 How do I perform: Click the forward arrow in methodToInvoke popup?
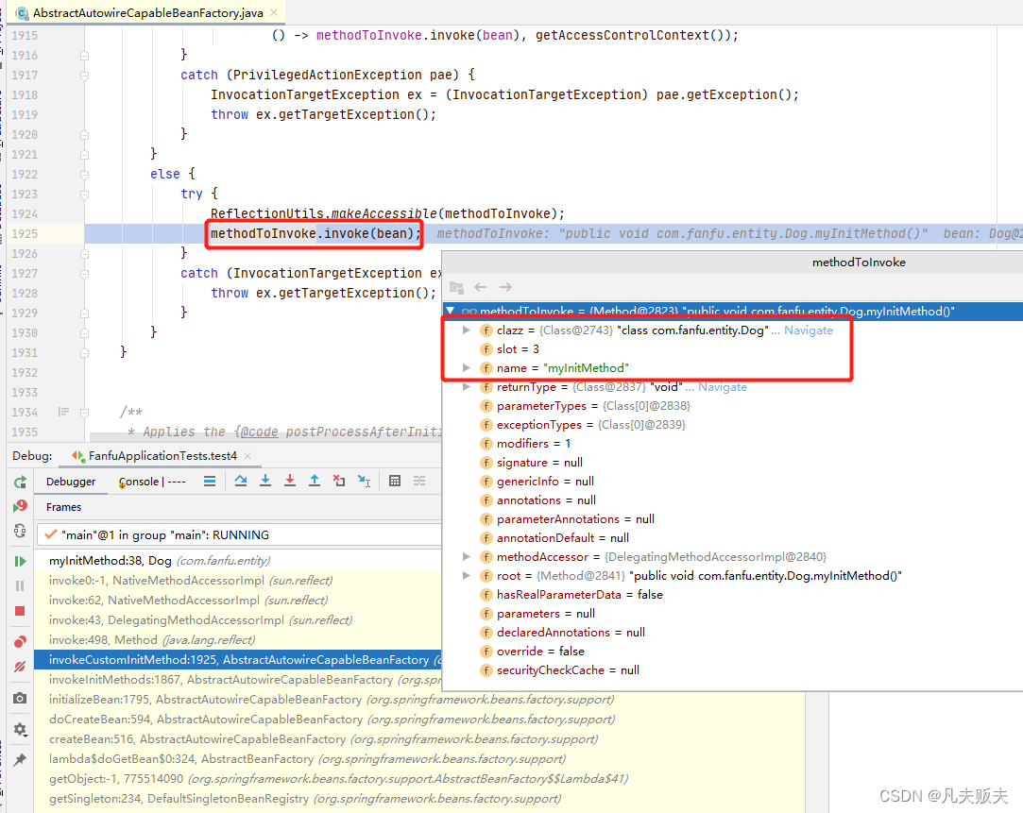(505, 287)
